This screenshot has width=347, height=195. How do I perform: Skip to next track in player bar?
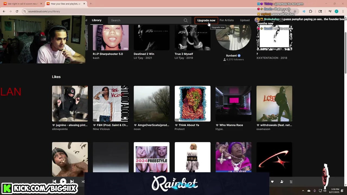[x=72, y=181]
